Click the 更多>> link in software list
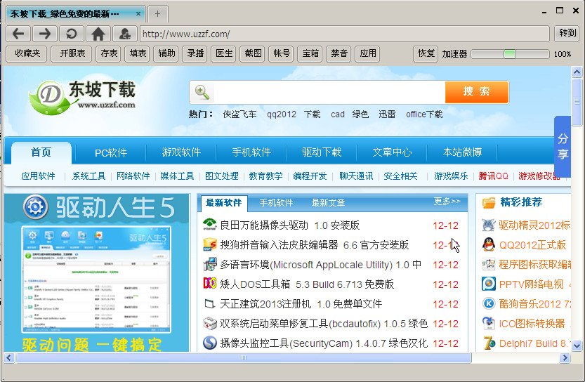The width and height of the screenshot is (585, 382). click(x=447, y=202)
